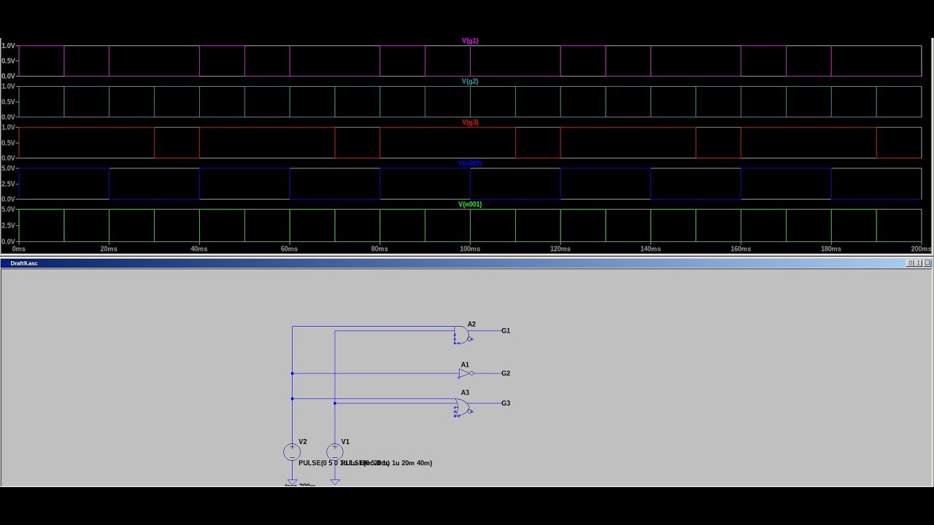Click the 0ms time axis label

18,249
